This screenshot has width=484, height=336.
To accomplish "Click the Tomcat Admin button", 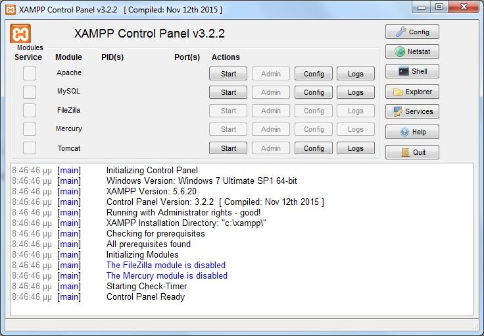I will (271, 148).
